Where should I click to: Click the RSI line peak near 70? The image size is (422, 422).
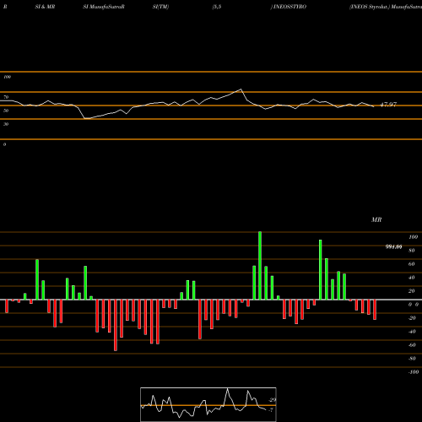tap(241, 89)
